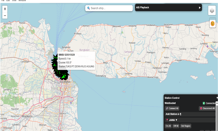
Task: Click the pink pin icon beside JAWA
Action: pyautogui.click(x=167, y=120)
